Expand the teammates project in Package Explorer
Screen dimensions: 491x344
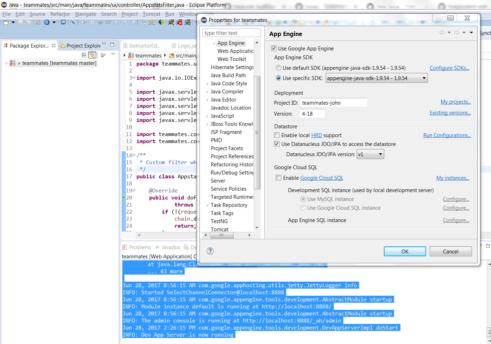tap(6, 63)
